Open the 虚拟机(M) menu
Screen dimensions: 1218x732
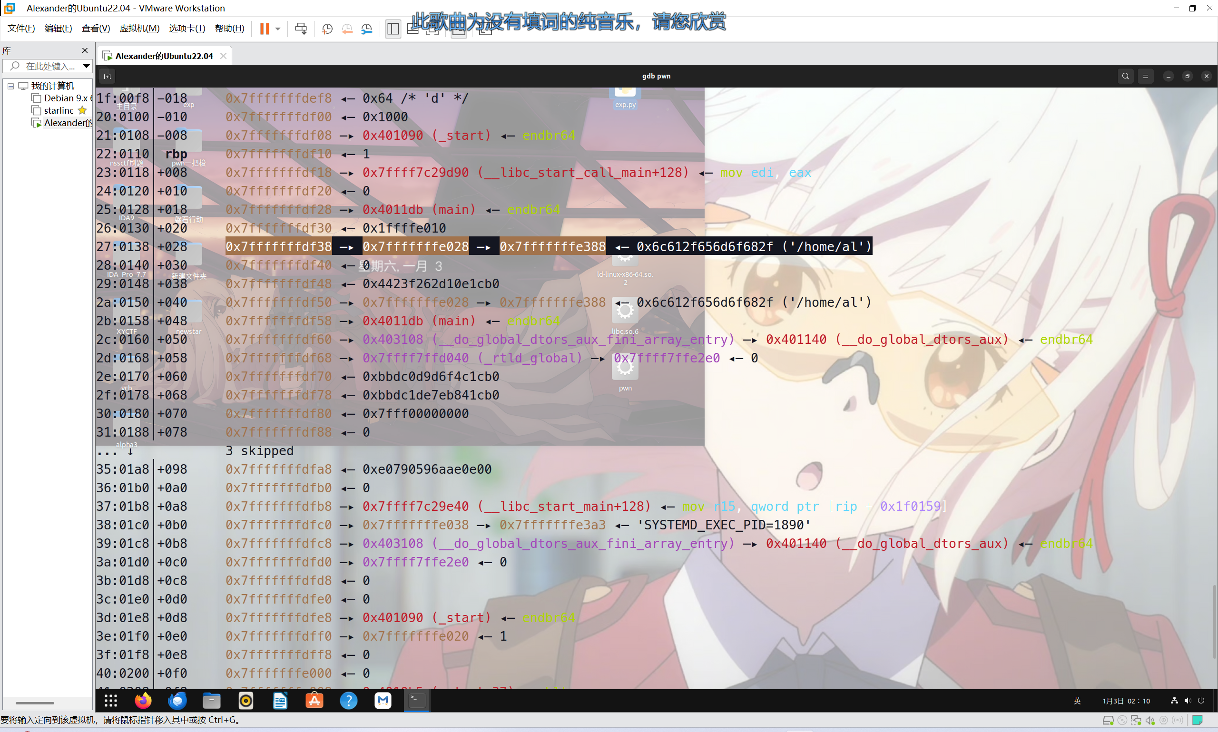pos(139,28)
